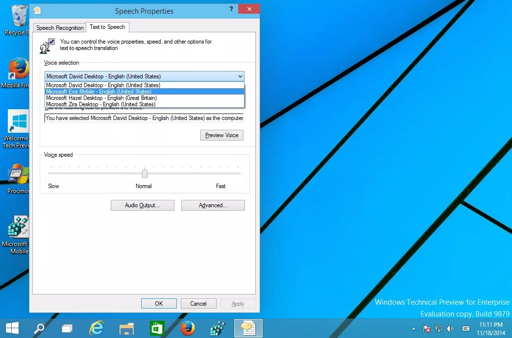This screenshot has height=338, width=512.
Task: Open the Windows Store taskbar icon
Action: click(x=157, y=328)
